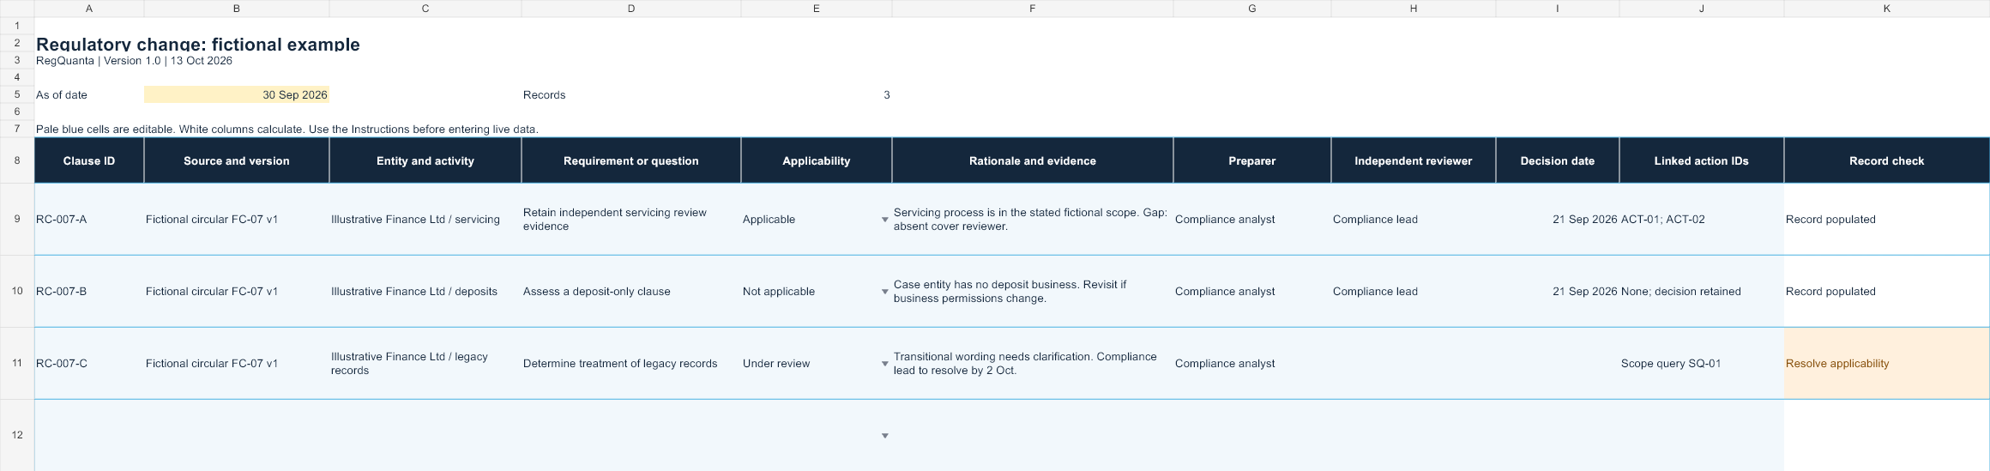This screenshot has width=1990, height=471.
Task: Click the Preparer header cell
Action: tap(1252, 160)
